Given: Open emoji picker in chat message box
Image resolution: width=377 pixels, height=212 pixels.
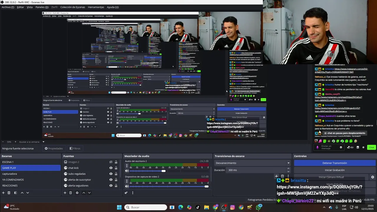Looking at the screenshot, I should [x=341, y=148].
